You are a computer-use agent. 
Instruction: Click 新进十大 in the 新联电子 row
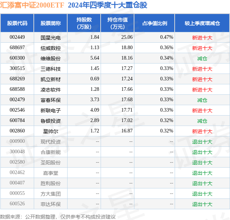tap(202, 111)
